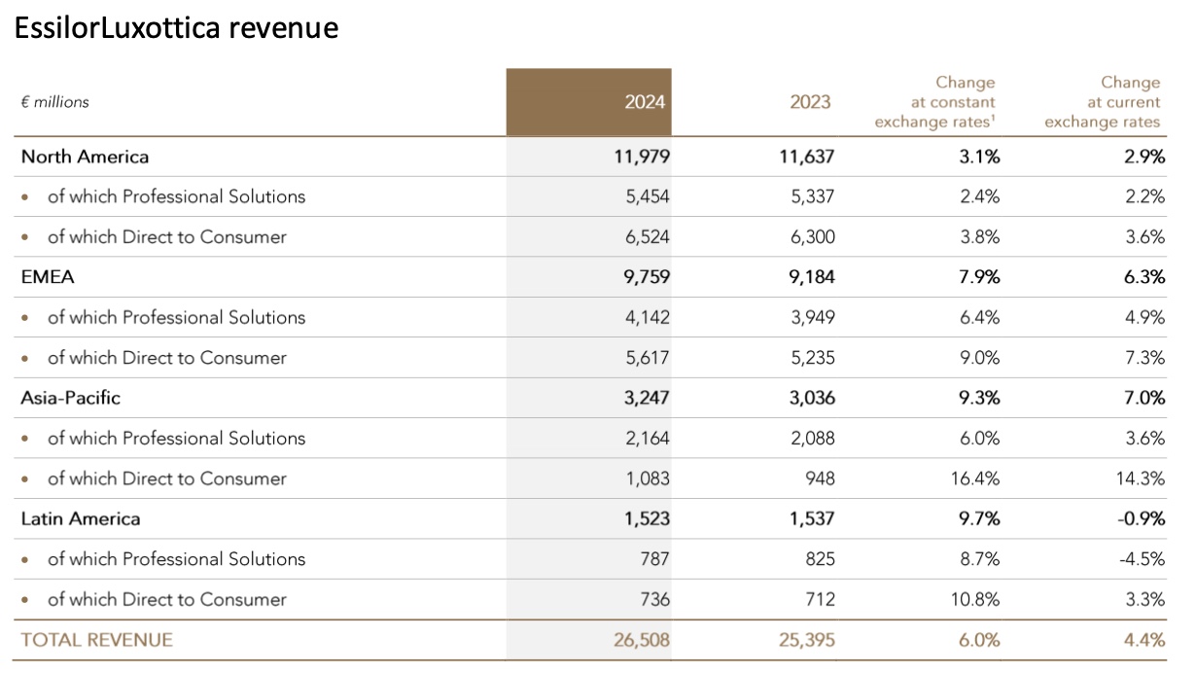1196x673 pixels.
Task: Click the "EssilorLuxottica revenue" title
Action: point(176,28)
